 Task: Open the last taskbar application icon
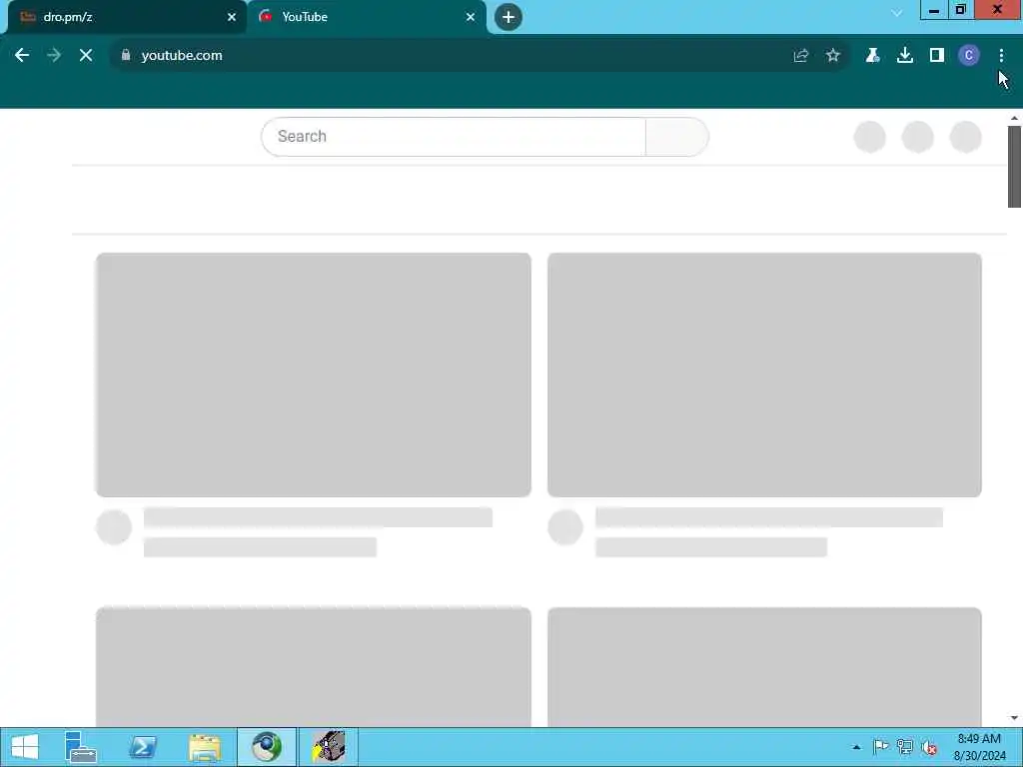pyautogui.click(x=328, y=747)
